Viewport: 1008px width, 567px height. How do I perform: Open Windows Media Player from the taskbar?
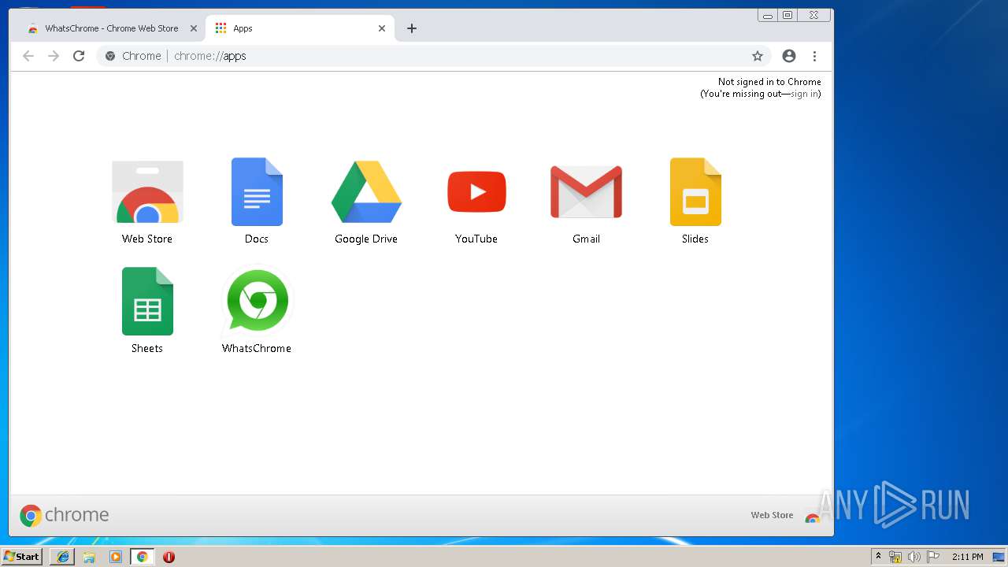(116, 557)
